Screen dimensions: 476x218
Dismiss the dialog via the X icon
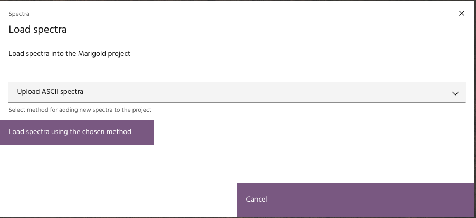462,13
